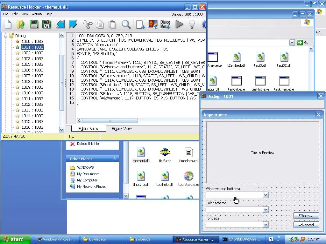The width and height of the screenshot is (326, 244).
Task: Open the Color scheme combo box
Action: (266, 210)
